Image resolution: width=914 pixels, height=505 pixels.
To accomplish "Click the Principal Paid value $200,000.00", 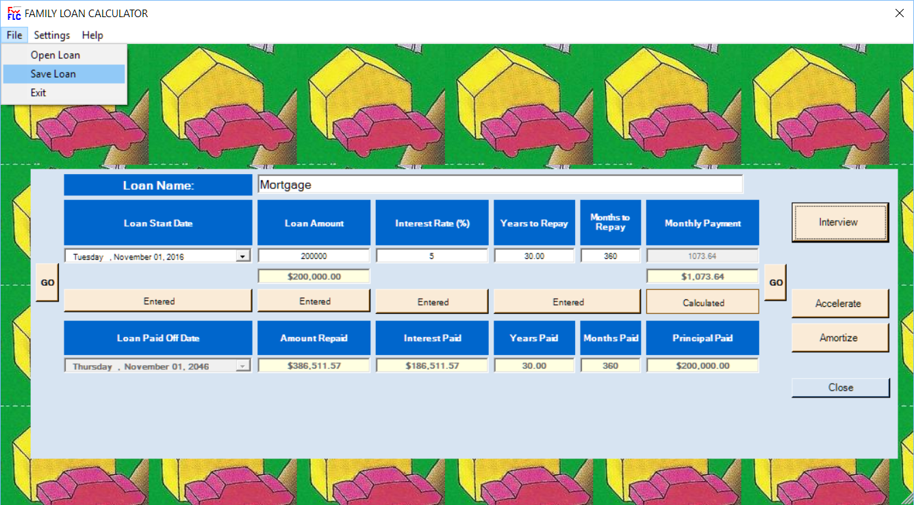I will pos(702,365).
